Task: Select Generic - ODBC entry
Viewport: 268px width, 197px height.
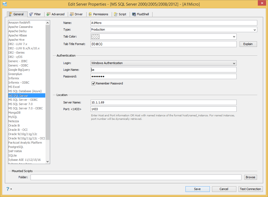Action: (x=18, y=65)
